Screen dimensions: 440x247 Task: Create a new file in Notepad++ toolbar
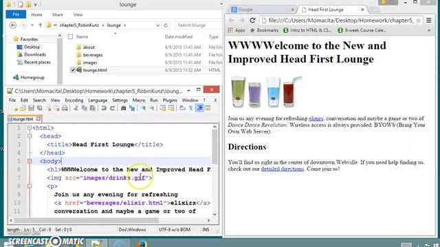click(15, 108)
